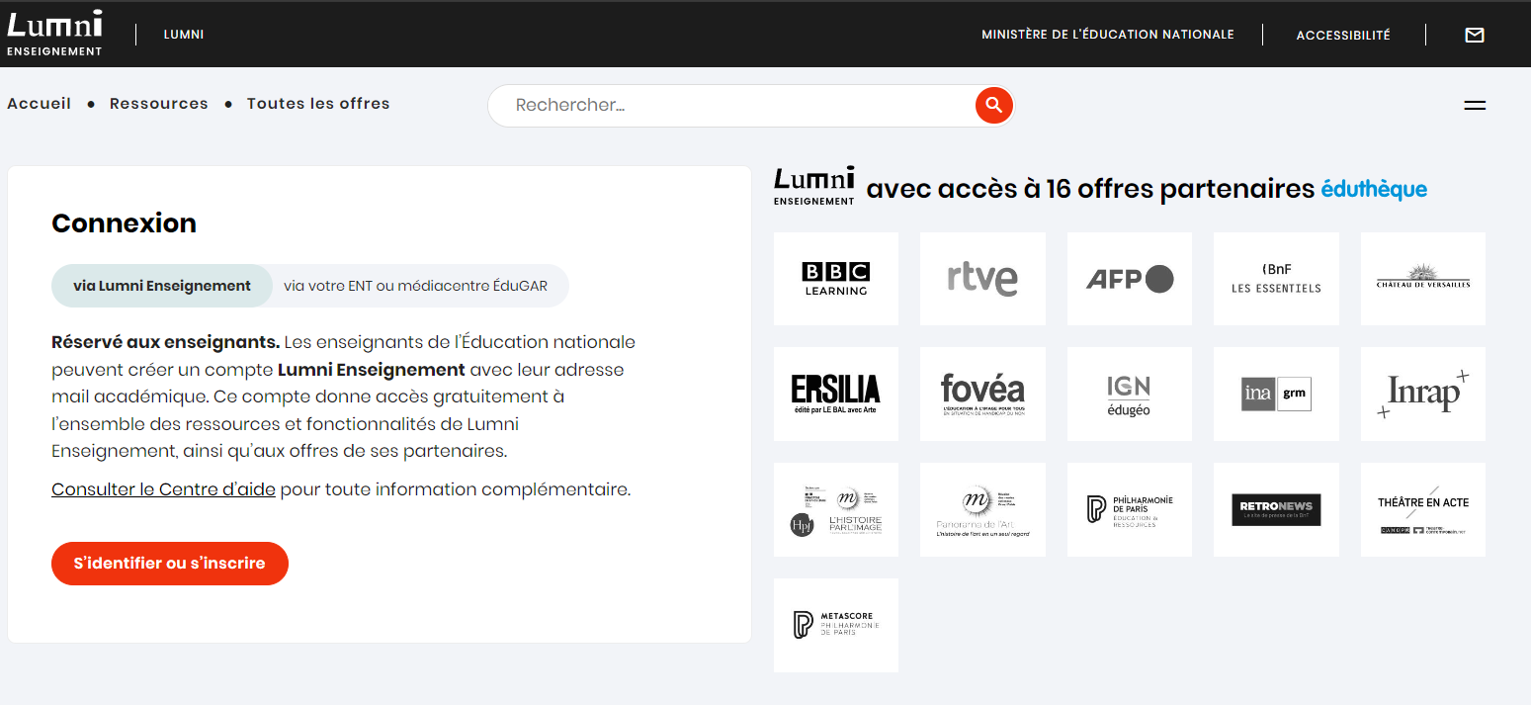Select the AFP partner logo
The width and height of the screenshot is (1531, 705).
click(1129, 278)
